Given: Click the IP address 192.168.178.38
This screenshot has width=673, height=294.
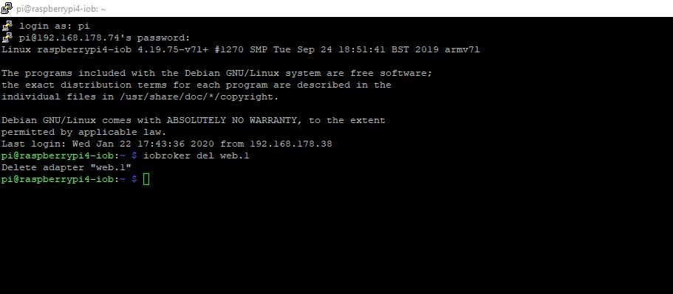Looking at the screenshot, I should coord(291,144).
